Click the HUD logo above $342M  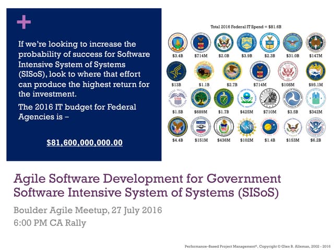tap(316, 98)
